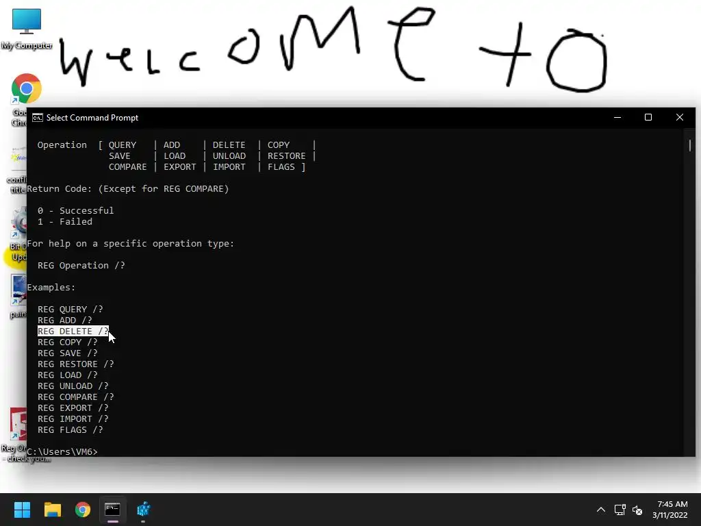701x526 pixels.
Task: Click the '0 - Successful' return code line
Action: click(x=75, y=211)
